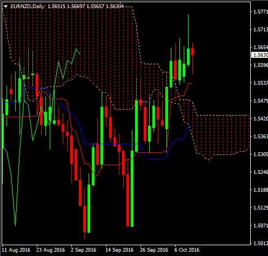Select the 26 Sep 2016 date label
The width and height of the screenshot is (268, 256).
154,250
